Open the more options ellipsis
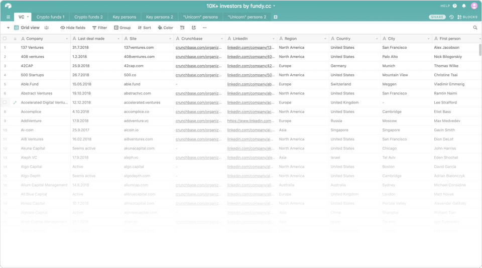The width and height of the screenshot is (482, 268). [205, 28]
